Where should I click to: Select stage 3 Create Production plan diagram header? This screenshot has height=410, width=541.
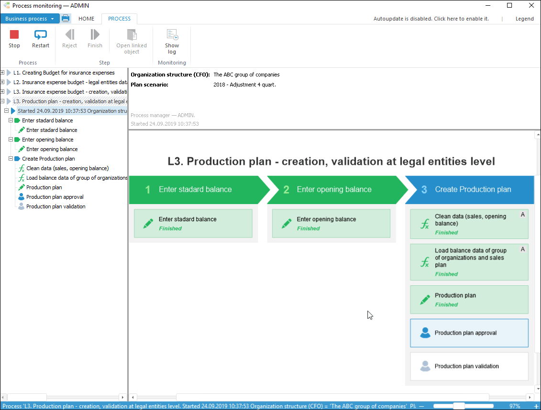point(470,190)
